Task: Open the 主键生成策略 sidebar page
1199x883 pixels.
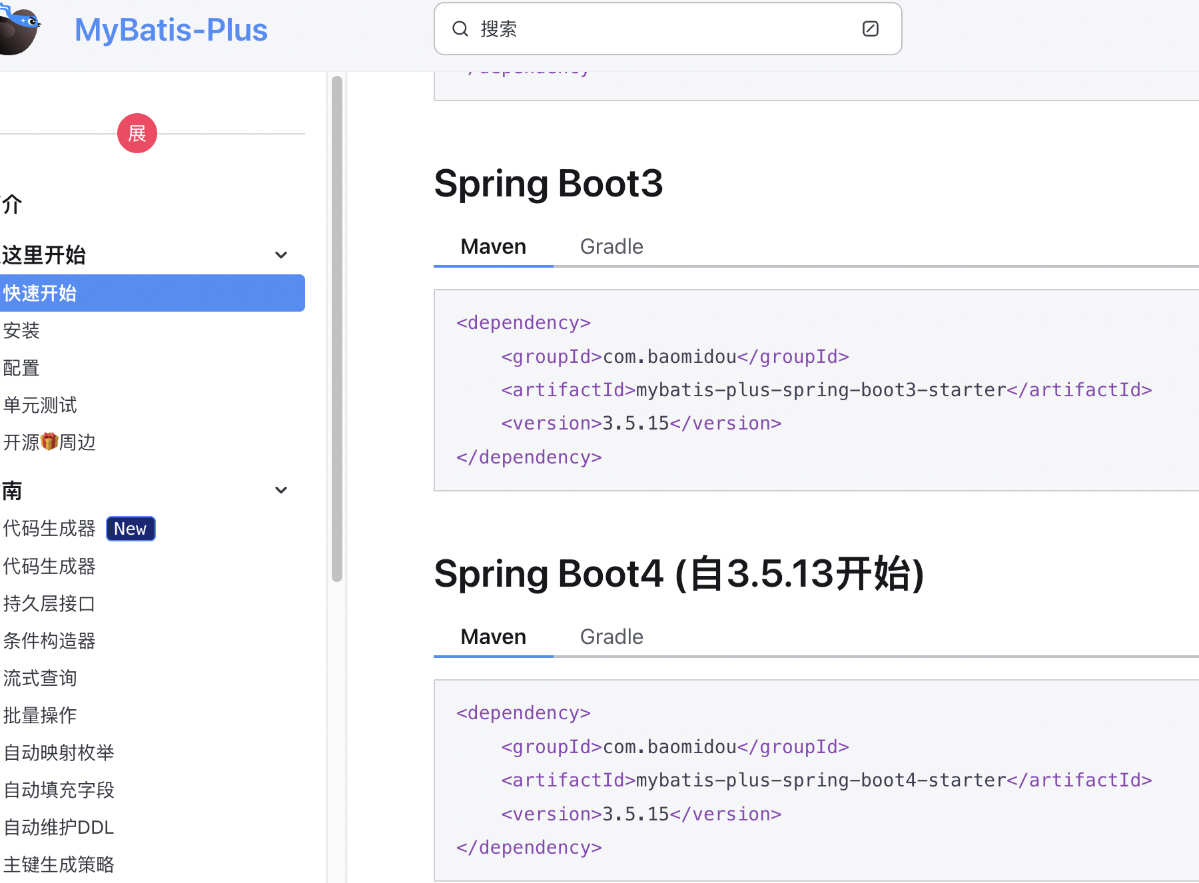Action: [59, 864]
